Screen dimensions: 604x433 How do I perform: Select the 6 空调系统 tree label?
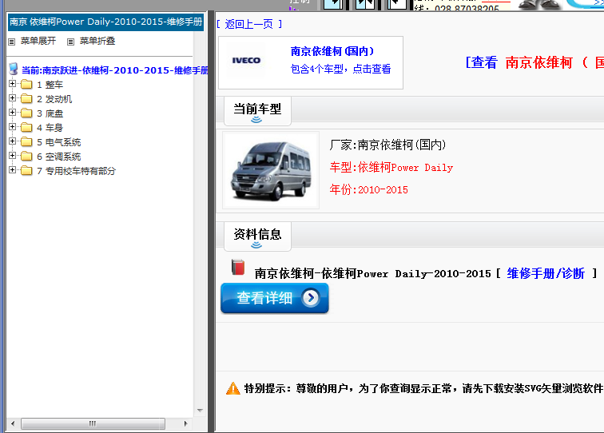coord(59,157)
